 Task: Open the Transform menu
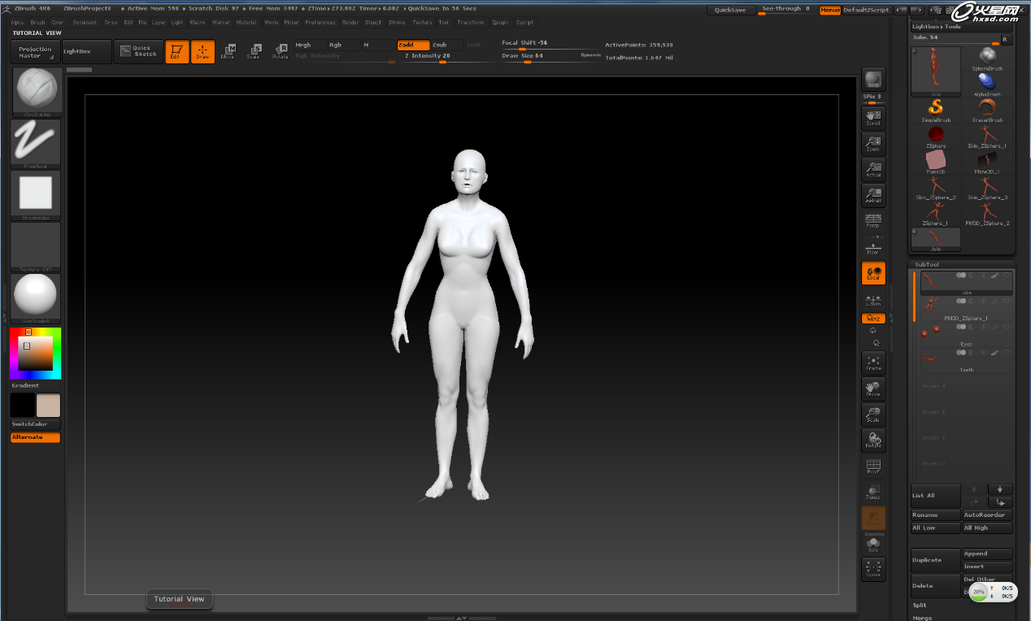(x=471, y=23)
